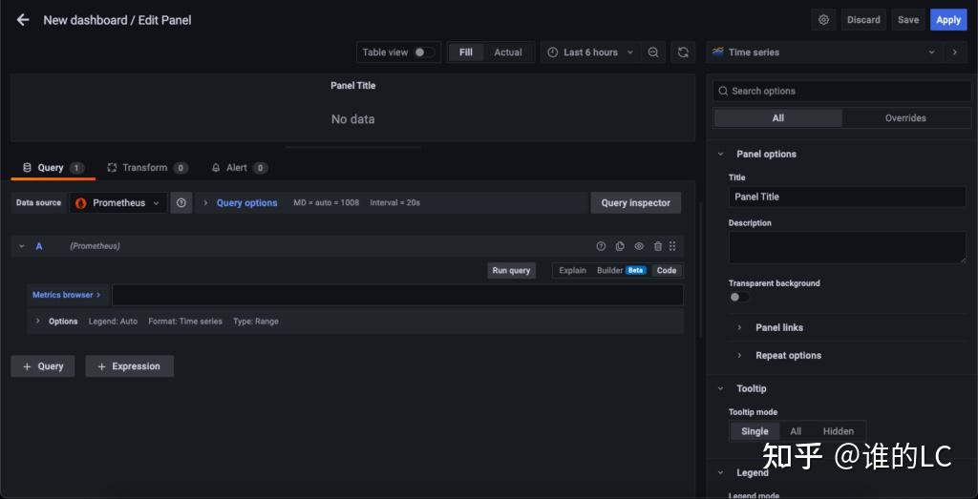
Task: Add a new Expression
Action: pos(129,366)
